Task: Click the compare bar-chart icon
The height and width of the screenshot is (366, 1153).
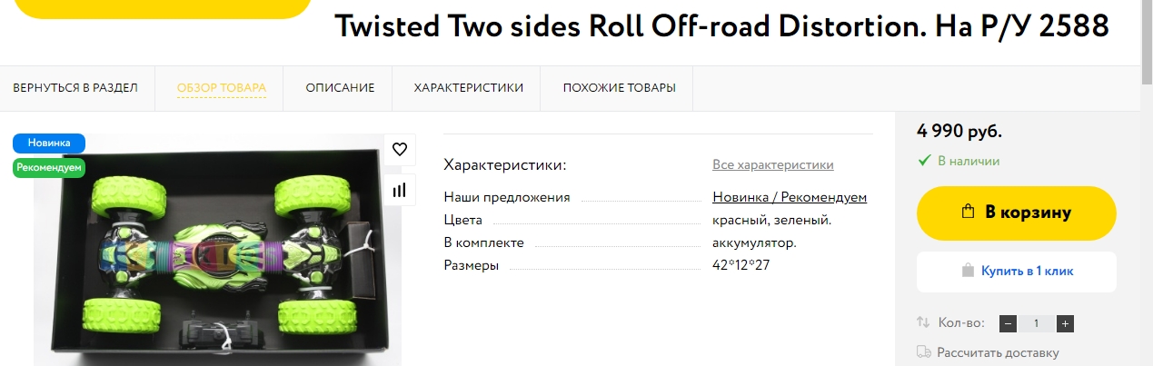Action: click(x=399, y=191)
